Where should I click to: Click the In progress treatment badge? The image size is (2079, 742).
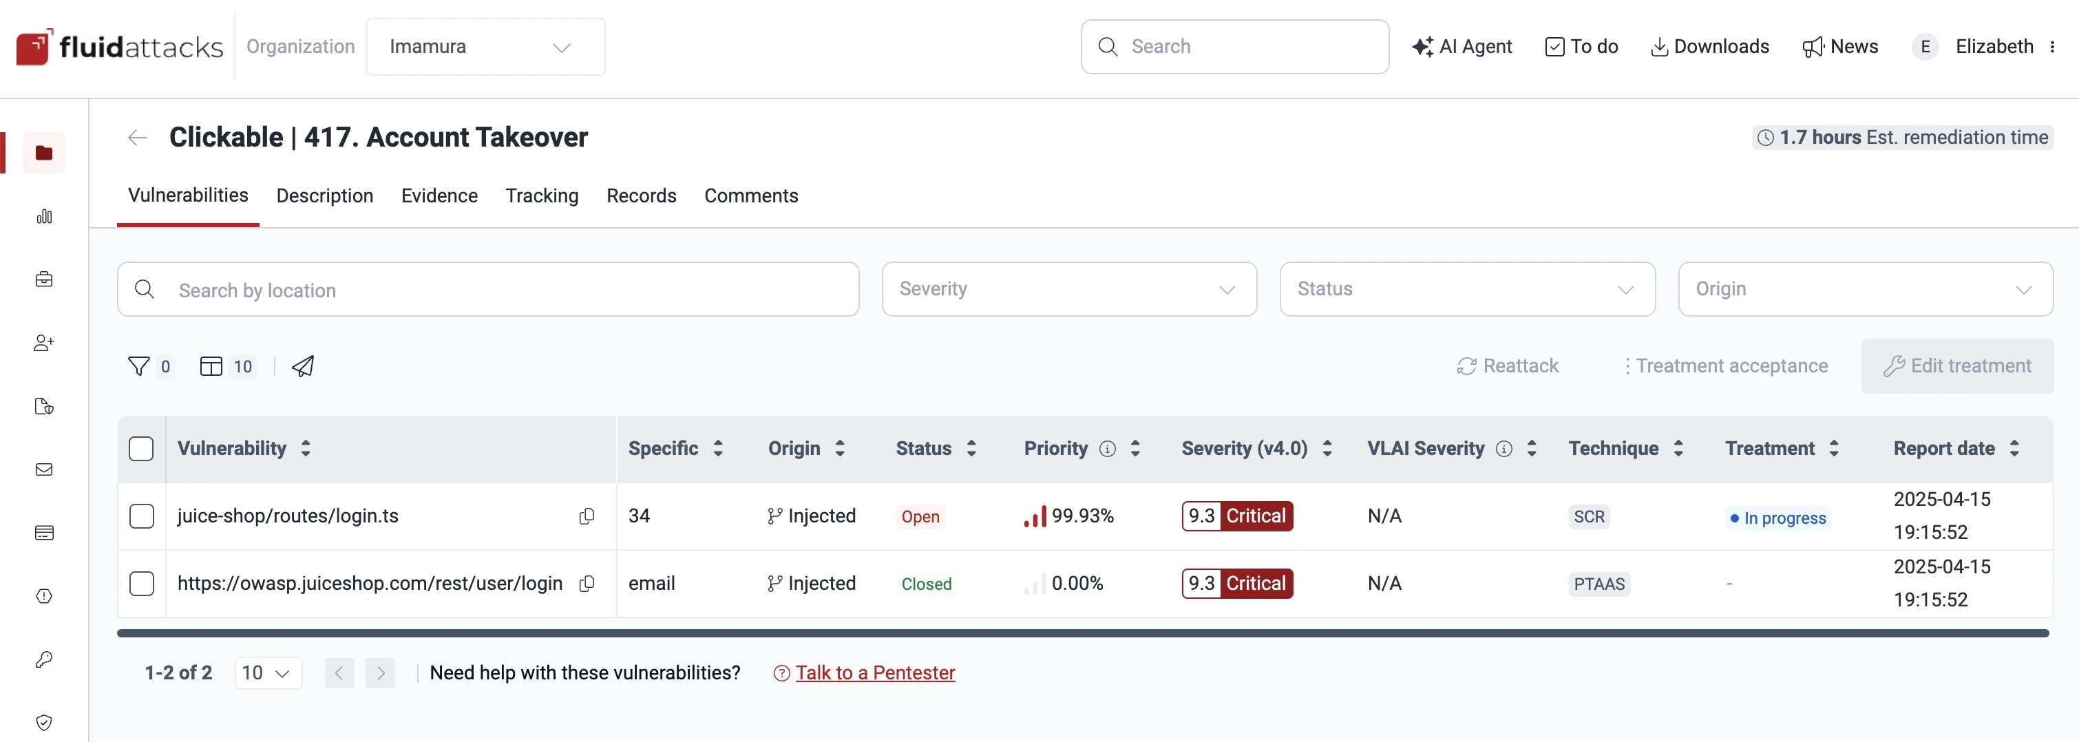click(x=1777, y=518)
